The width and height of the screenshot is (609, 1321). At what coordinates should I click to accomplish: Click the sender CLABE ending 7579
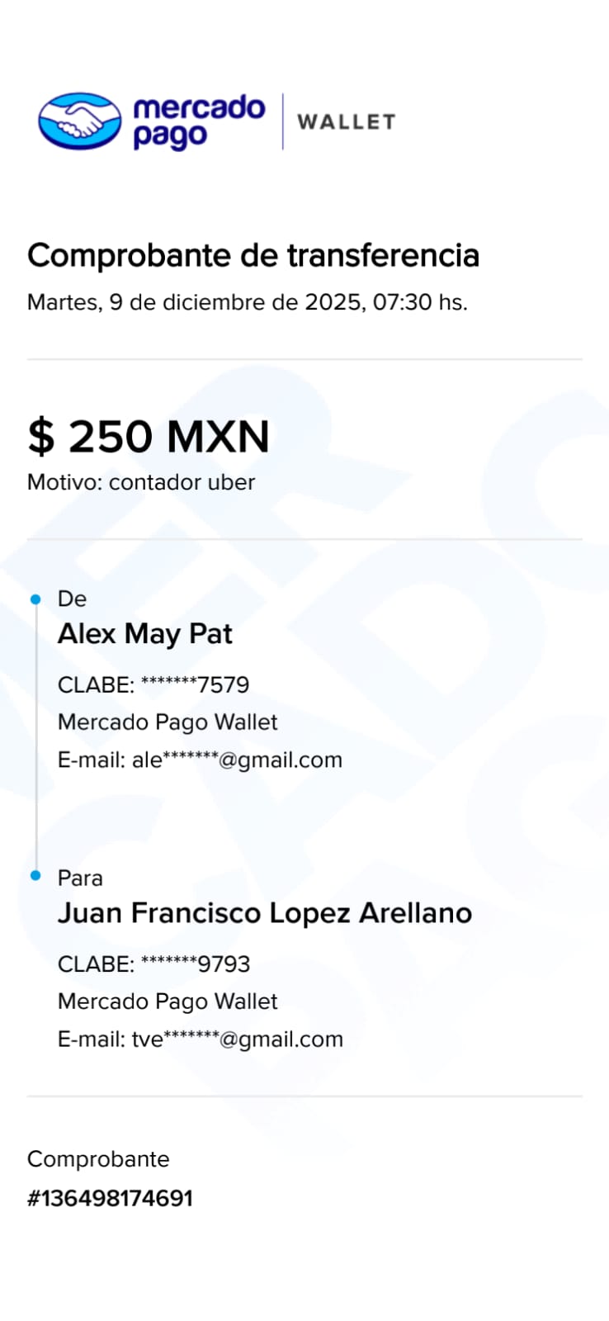click(x=153, y=684)
